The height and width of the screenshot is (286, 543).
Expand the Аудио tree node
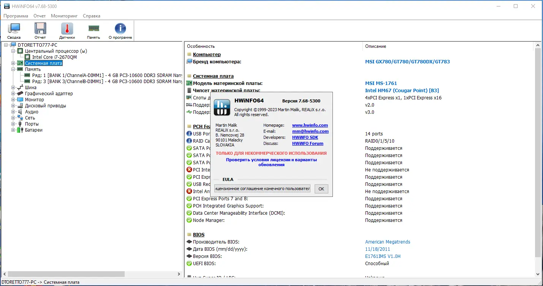(x=13, y=112)
